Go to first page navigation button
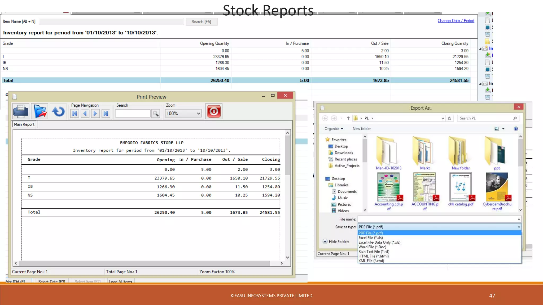Image resolution: width=543 pixels, height=305 pixels. point(75,114)
